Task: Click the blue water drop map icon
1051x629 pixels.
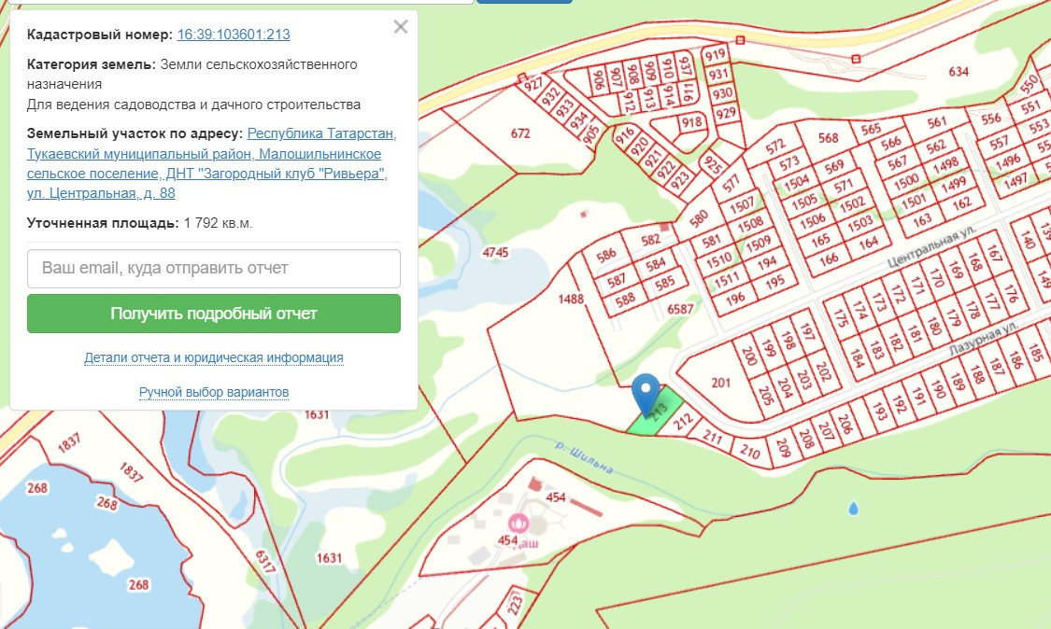Action: [x=853, y=508]
